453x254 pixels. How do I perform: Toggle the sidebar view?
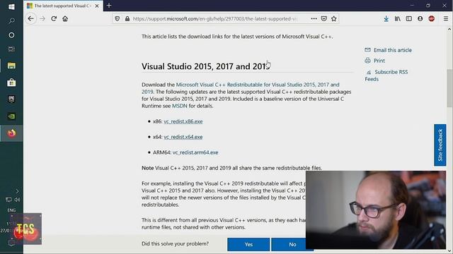tap(409, 19)
